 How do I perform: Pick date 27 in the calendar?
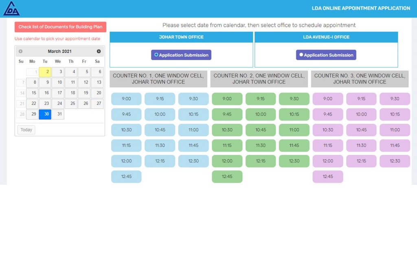click(97, 104)
